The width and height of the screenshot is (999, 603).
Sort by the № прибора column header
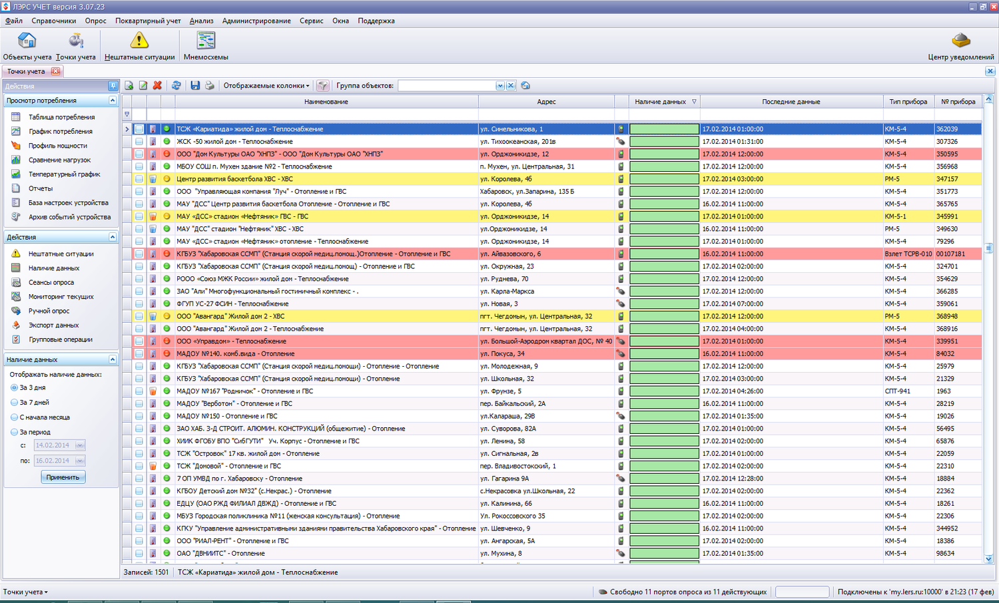pos(958,102)
